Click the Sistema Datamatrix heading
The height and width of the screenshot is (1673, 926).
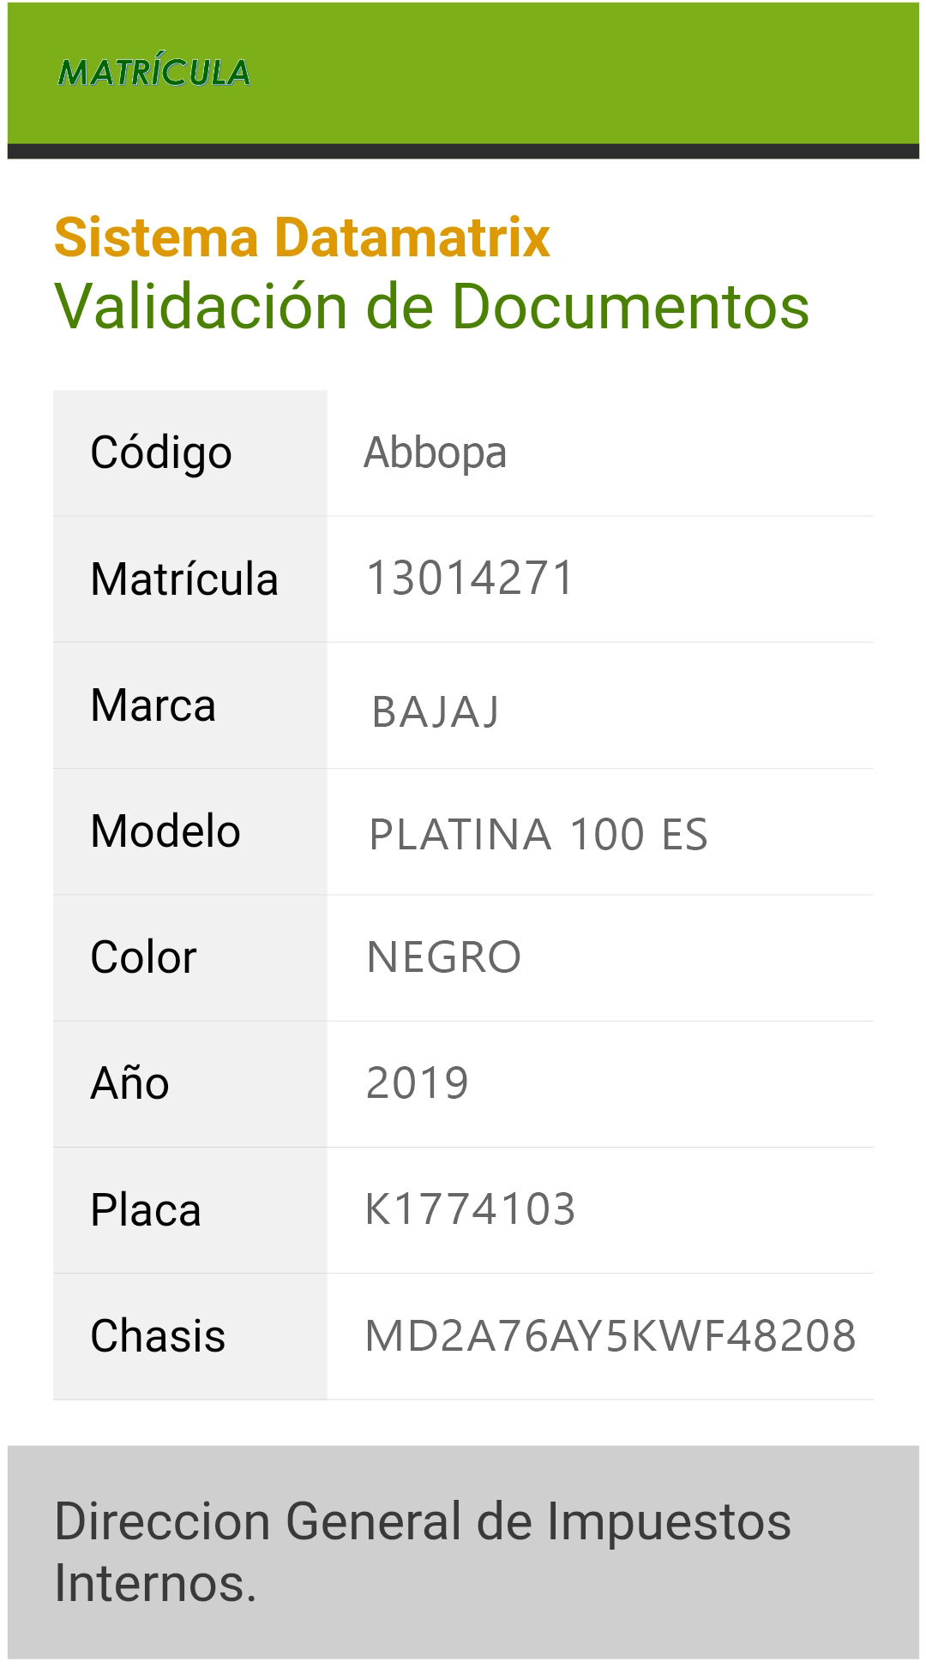click(x=302, y=237)
